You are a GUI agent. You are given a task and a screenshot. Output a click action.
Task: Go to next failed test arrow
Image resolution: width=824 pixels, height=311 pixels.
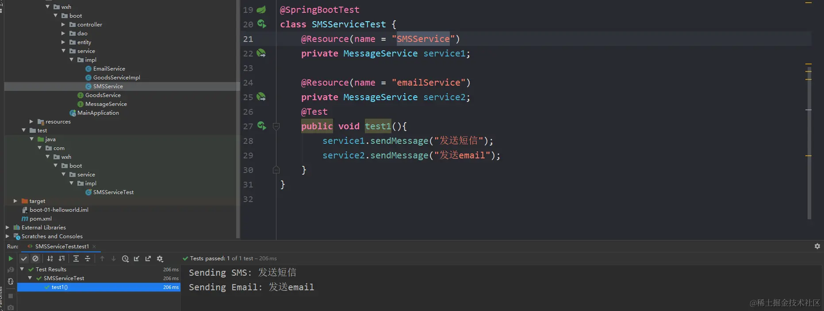[x=114, y=259]
